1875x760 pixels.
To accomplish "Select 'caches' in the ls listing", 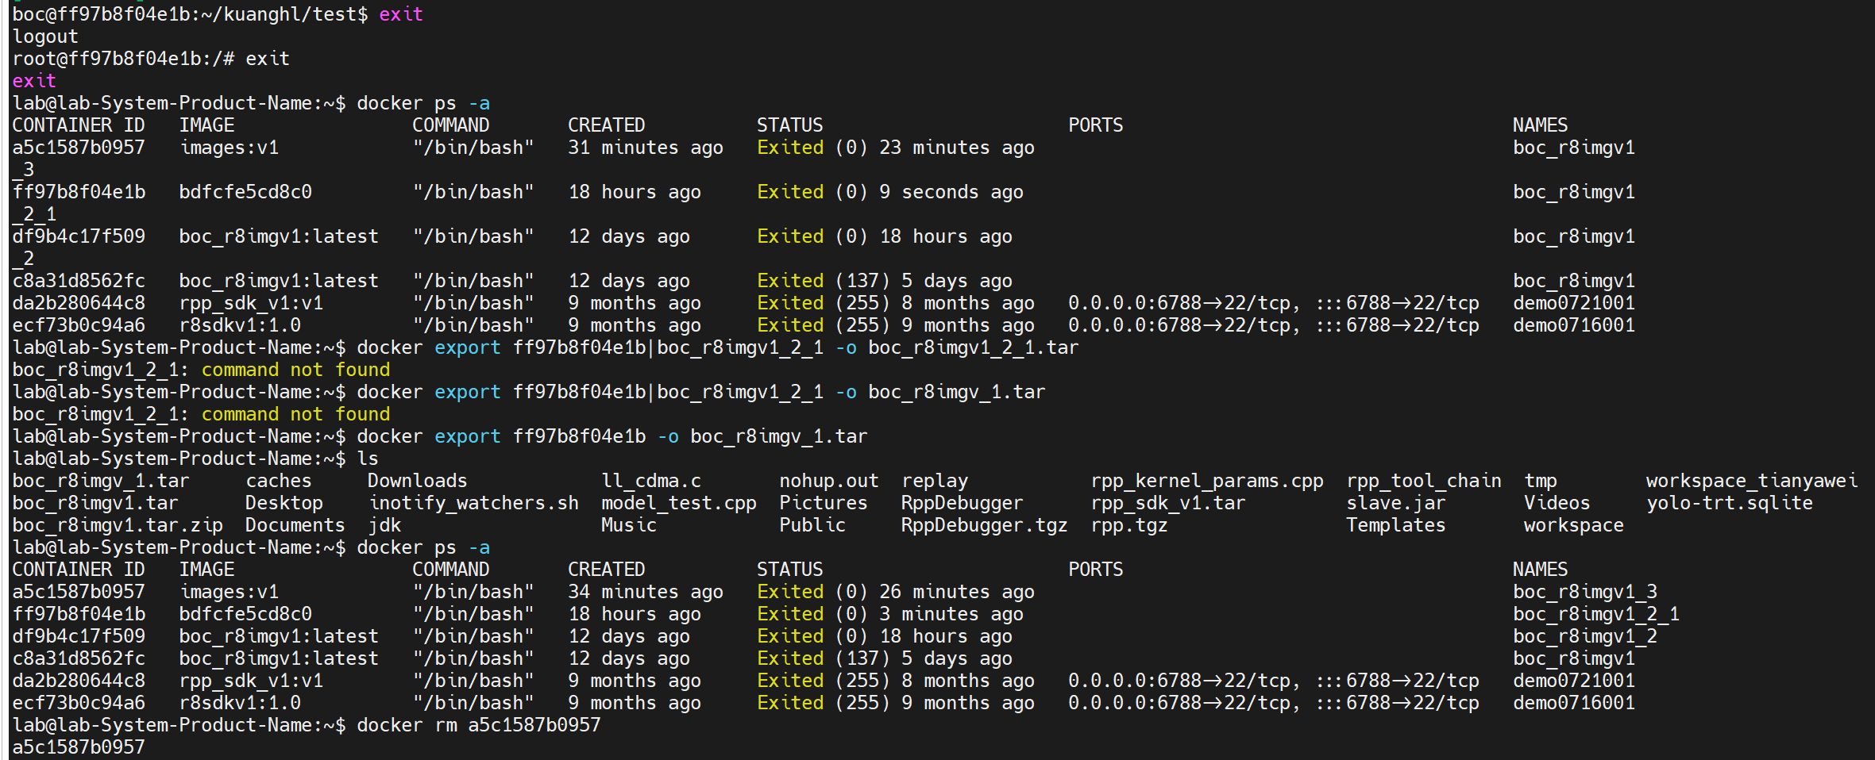I will pyautogui.click(x=279, y=481).
